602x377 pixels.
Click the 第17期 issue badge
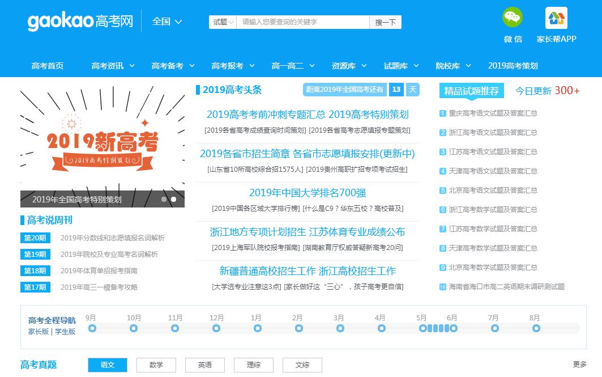(35, 287)
